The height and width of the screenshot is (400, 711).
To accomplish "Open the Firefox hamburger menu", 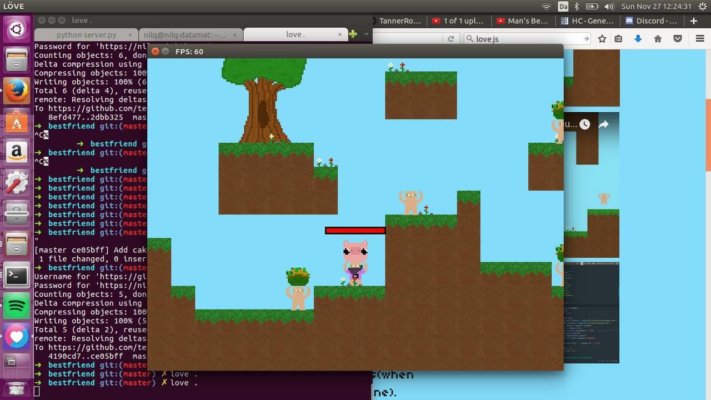I will click(x=700, y=39).
